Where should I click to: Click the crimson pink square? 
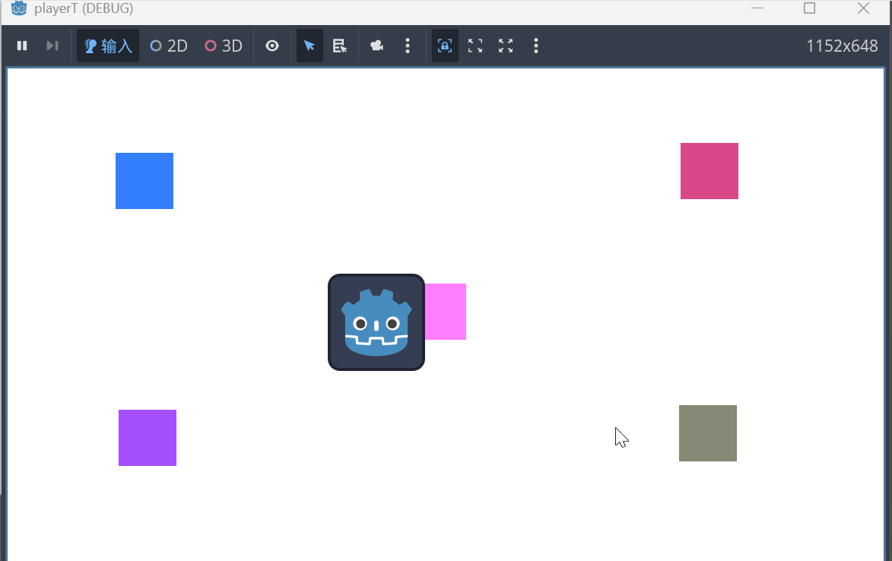point(709,171)
